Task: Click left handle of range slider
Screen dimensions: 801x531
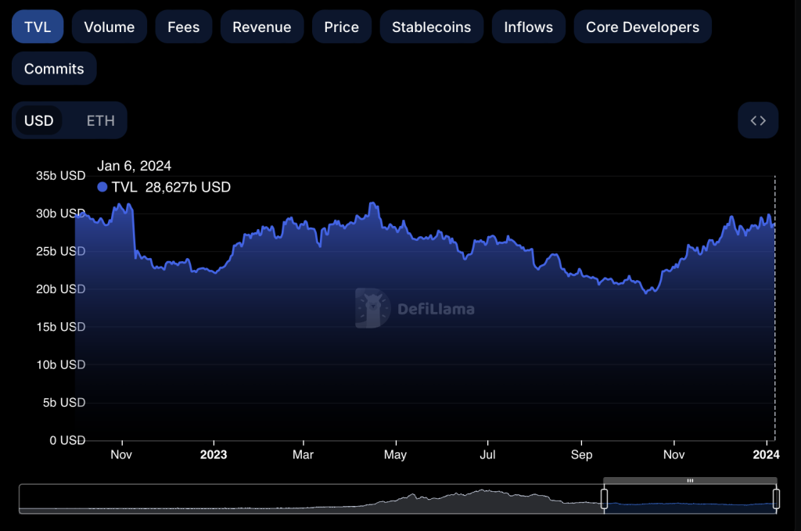Action: pos(604,499)
